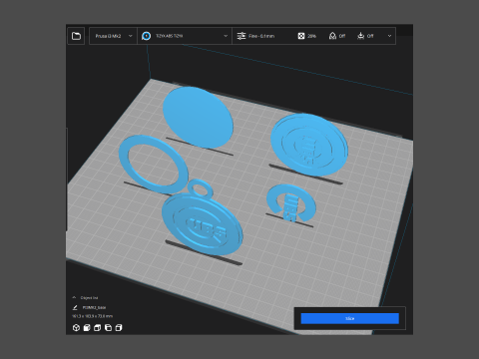
Task: Switch to the 3D view icon
Action: (76, 328)
